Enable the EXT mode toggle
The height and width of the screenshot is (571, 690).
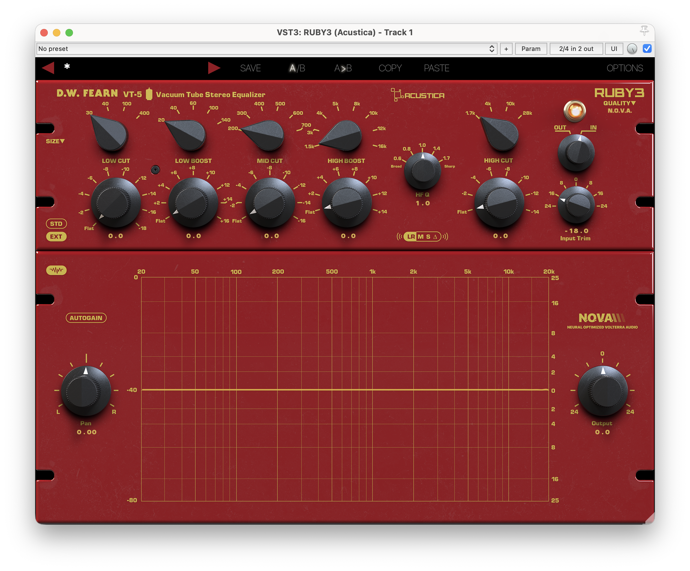tap(57, 236)
